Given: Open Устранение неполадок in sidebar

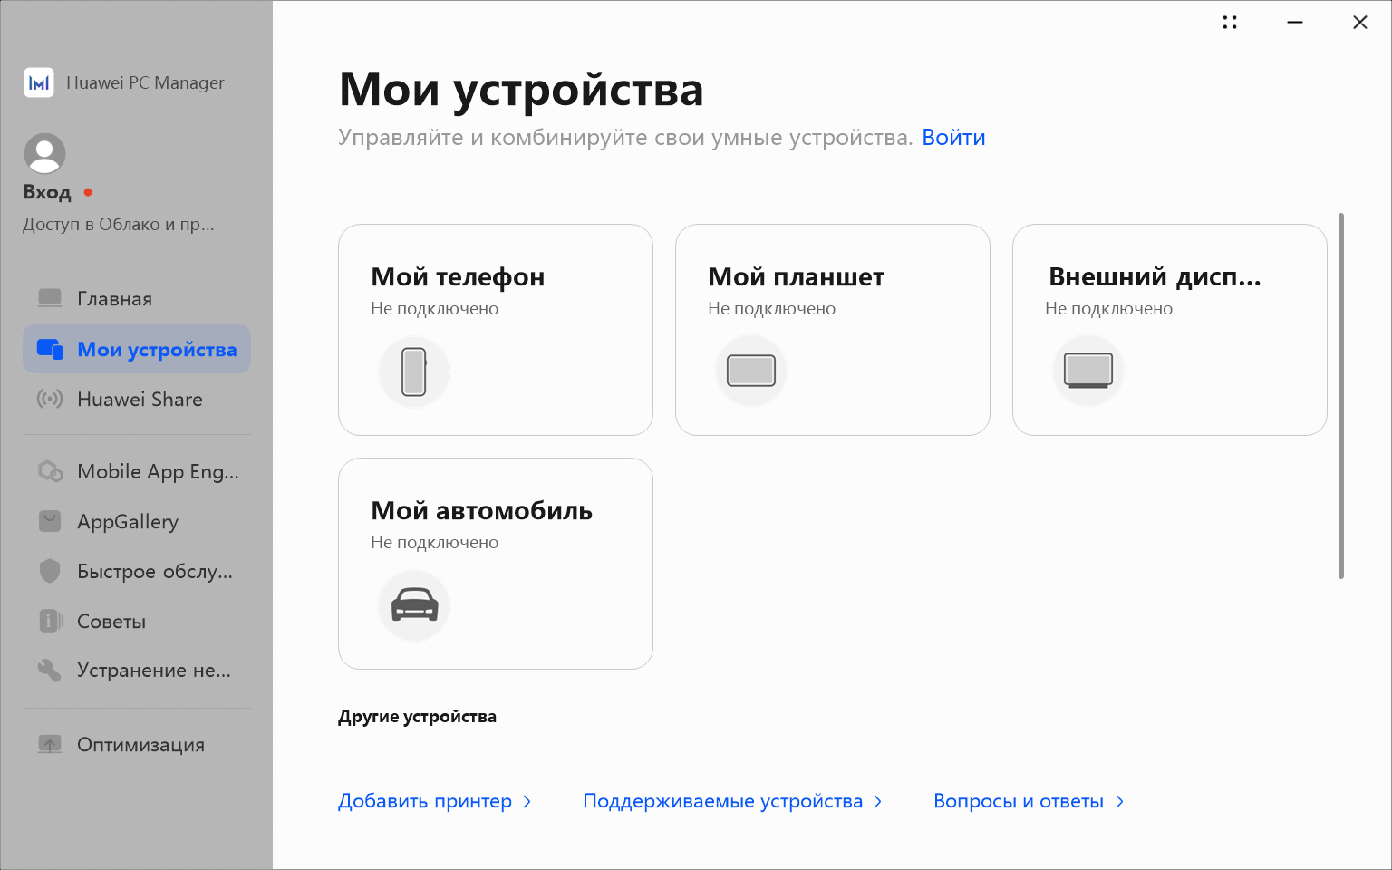Looking at the screenshot, I should coord(137,670).
